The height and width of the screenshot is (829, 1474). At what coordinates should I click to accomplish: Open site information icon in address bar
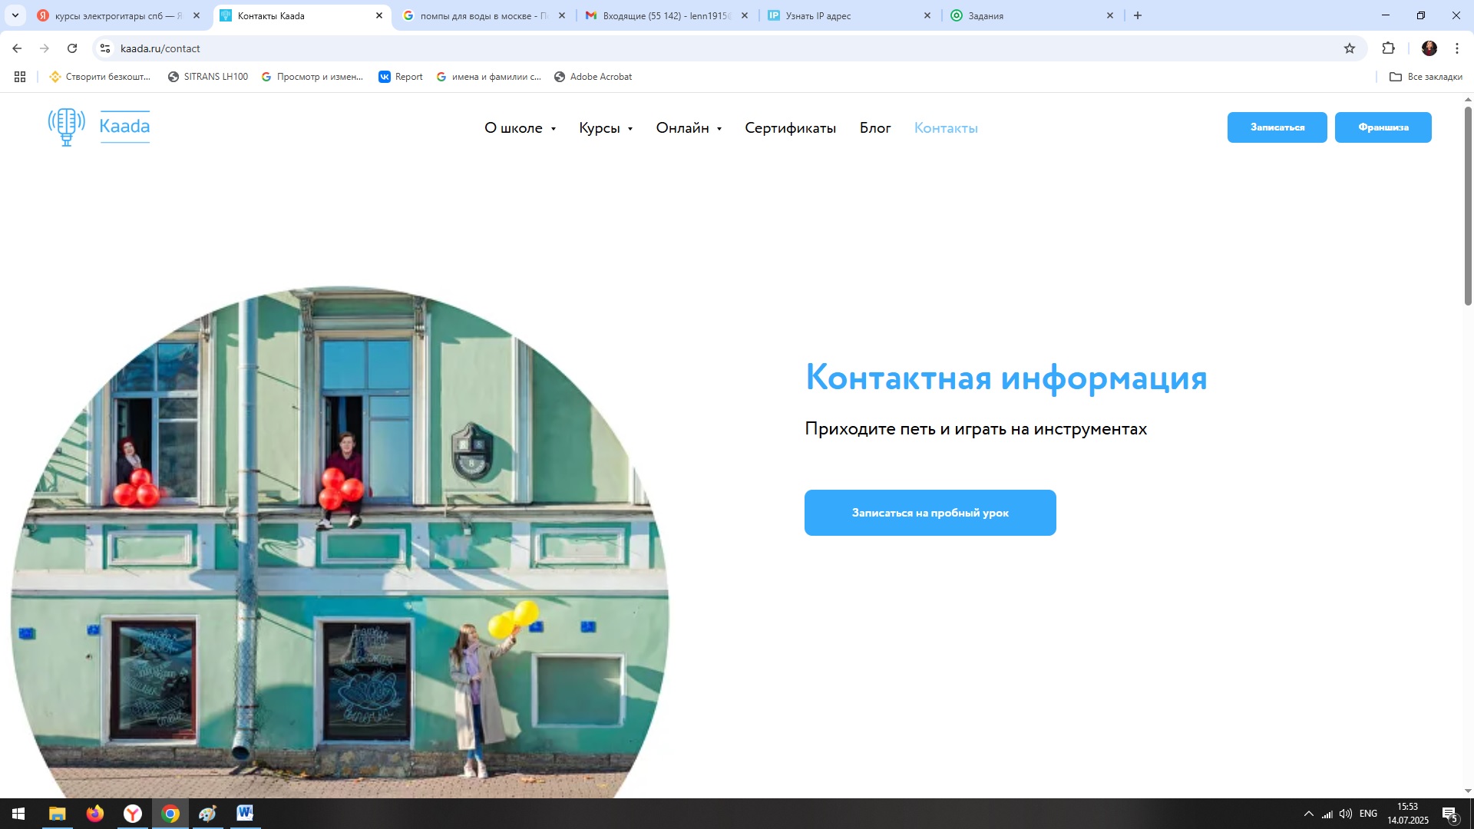[105, 48]
